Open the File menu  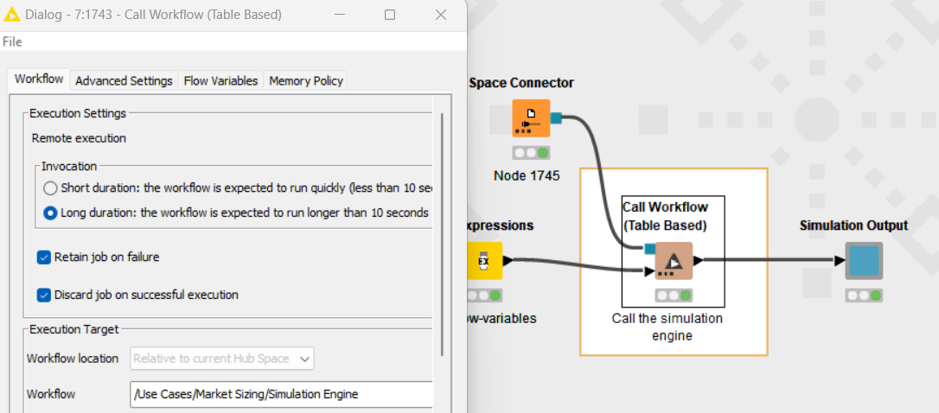click(x=12, y=41)
